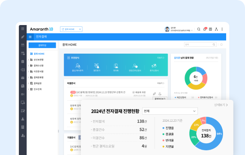Click the favorite star icon
The image size is (245, 155).
pyautogui.click(x=221, y=45)
